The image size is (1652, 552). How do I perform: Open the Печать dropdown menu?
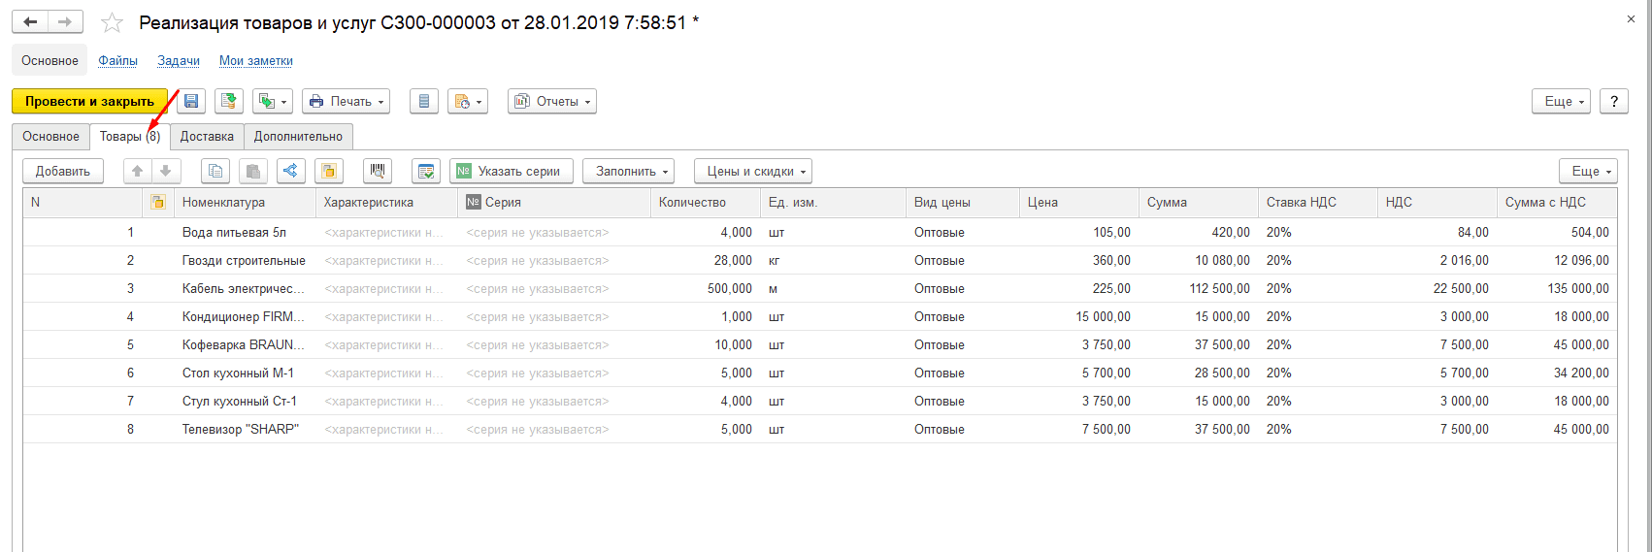point(346,101)
